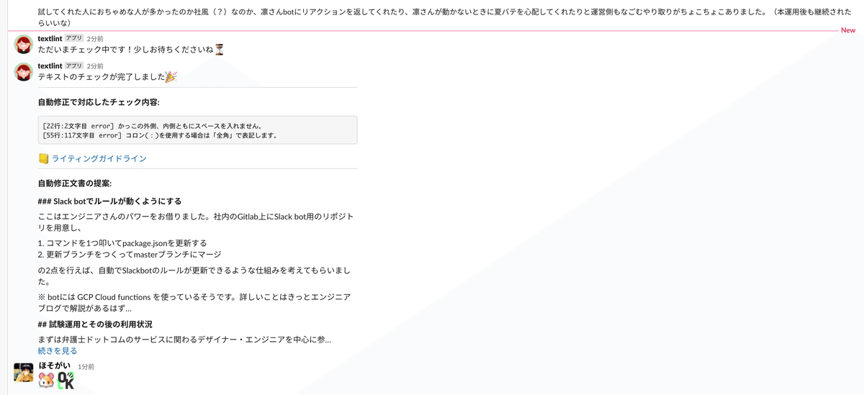
Task: Click paragraph starting まずは弁護士ドットコムのサービス
Action: pos(184,340)
